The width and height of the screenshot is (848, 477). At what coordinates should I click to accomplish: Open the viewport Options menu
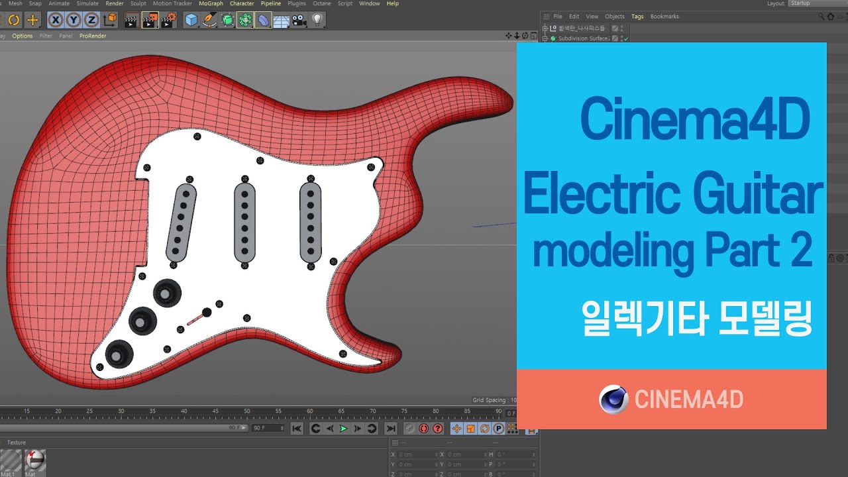(x=22, y=36)
